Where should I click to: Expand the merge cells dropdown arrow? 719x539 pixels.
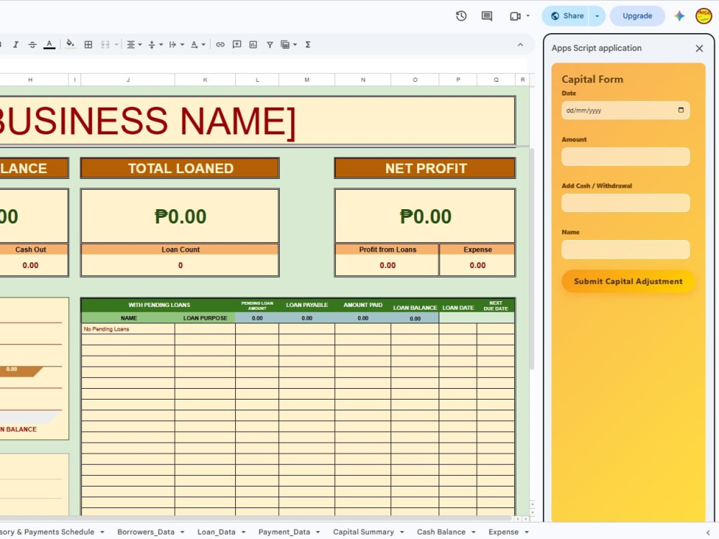[116, 45]
